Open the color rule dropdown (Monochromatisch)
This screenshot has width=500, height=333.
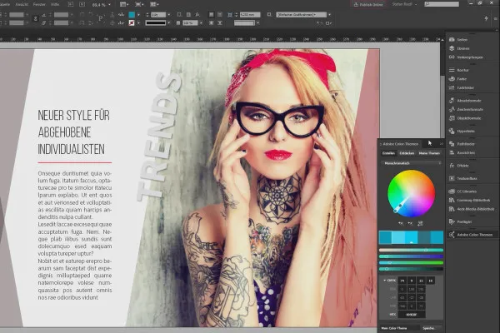[412, 163]
